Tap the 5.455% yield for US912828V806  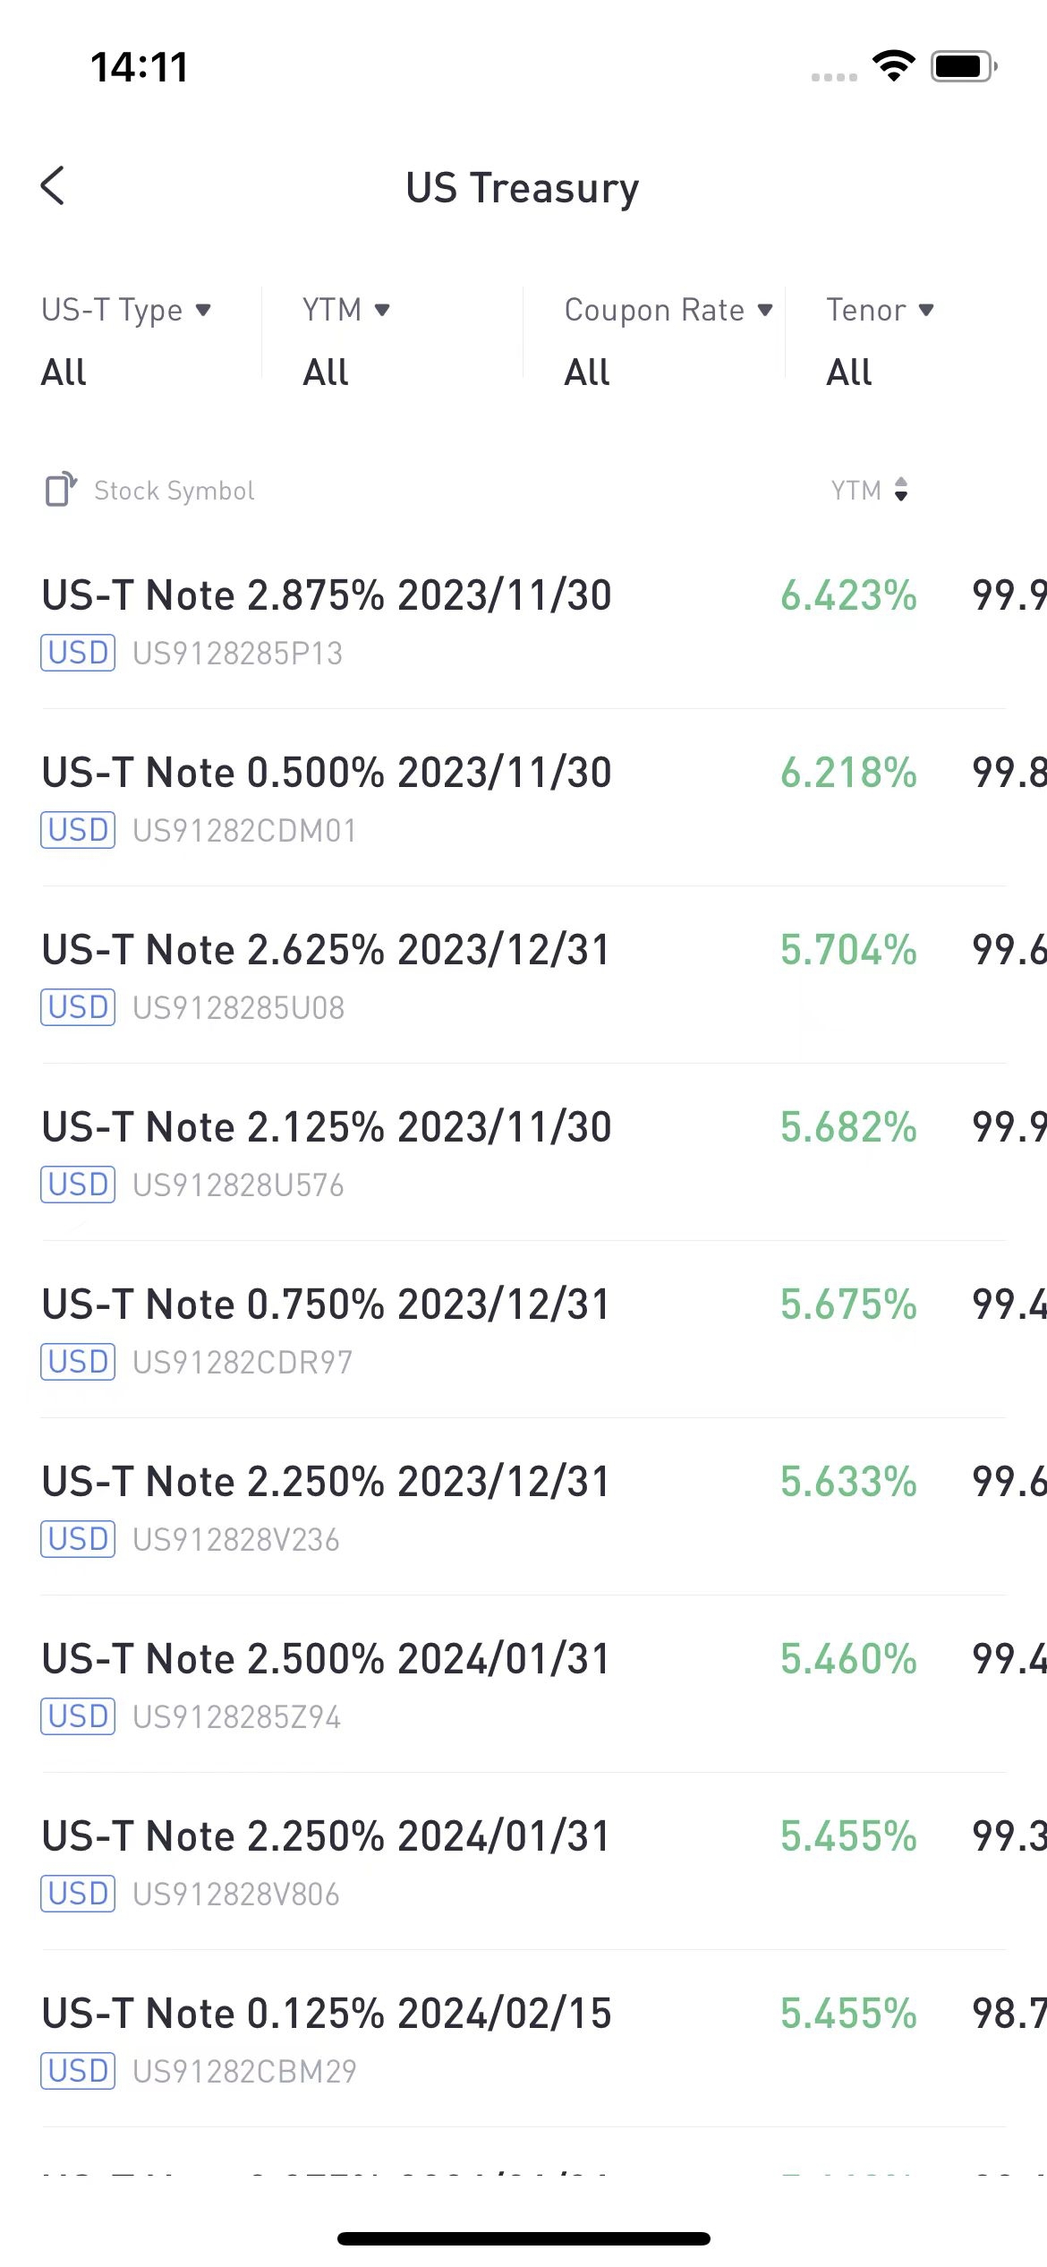[848, 1836]
